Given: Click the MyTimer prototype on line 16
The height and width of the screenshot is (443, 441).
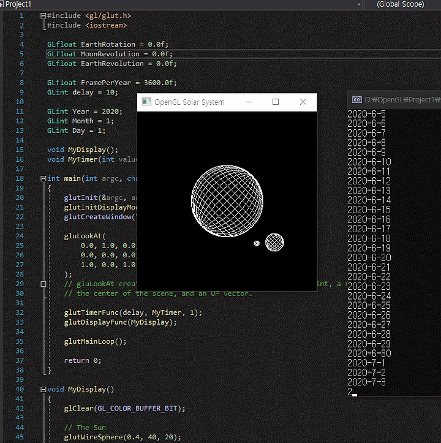Looking at the screenshot, I should 92,160.
